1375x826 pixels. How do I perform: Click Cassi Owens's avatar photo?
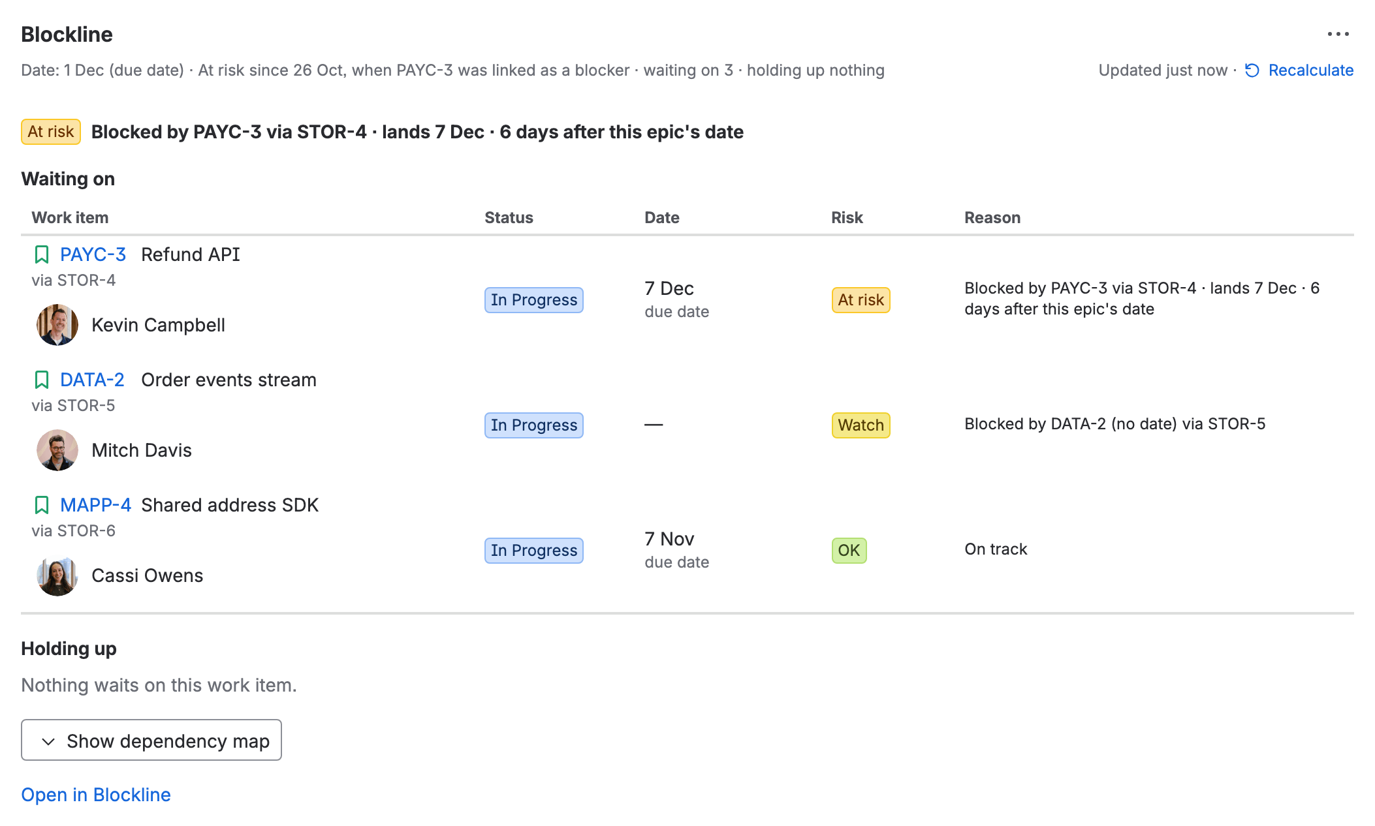(57, 575)
